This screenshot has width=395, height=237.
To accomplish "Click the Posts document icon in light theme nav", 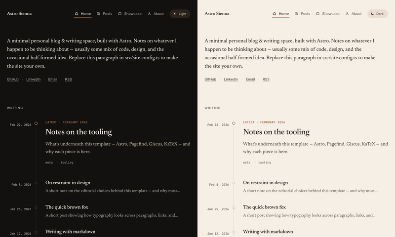I will [x=296, y=14].
